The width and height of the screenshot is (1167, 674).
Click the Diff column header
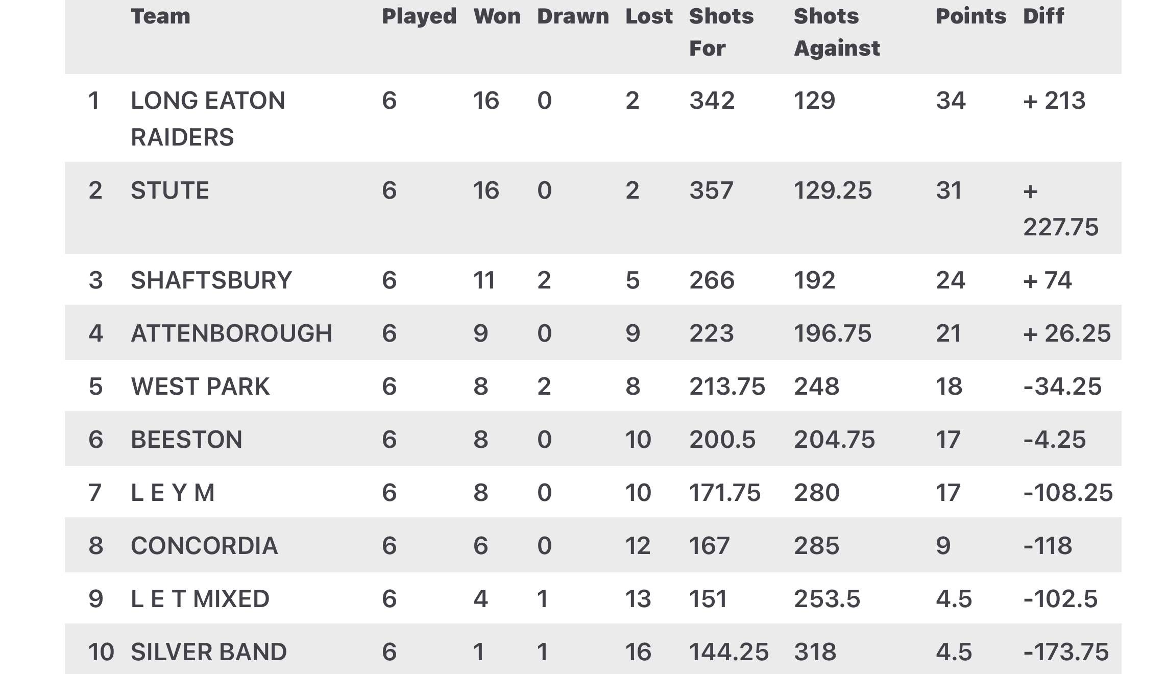[x=1043, y=16]
